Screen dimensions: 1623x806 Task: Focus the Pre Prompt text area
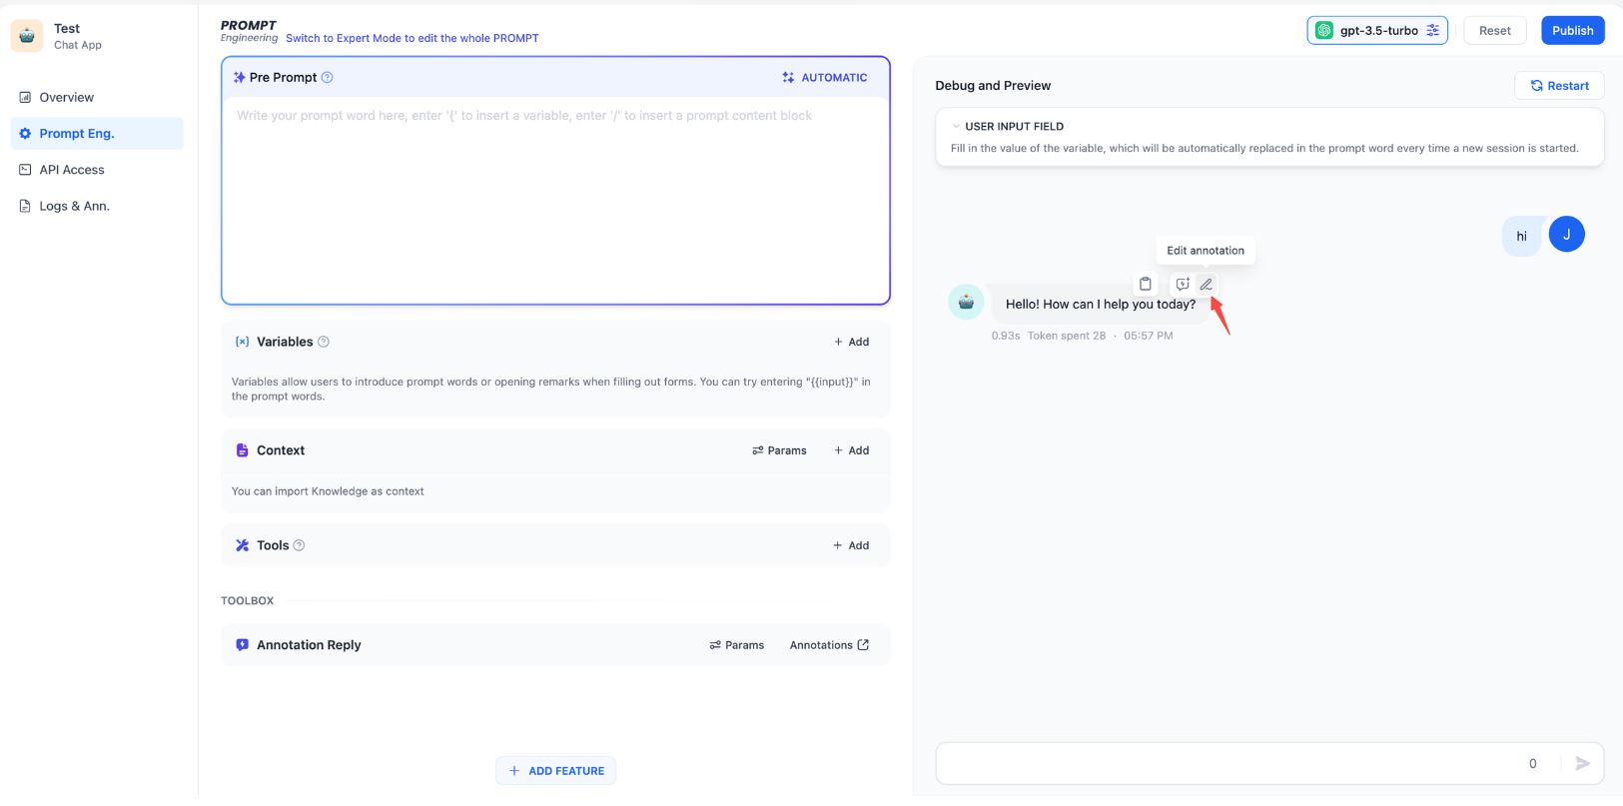click(x=555, y=200)
